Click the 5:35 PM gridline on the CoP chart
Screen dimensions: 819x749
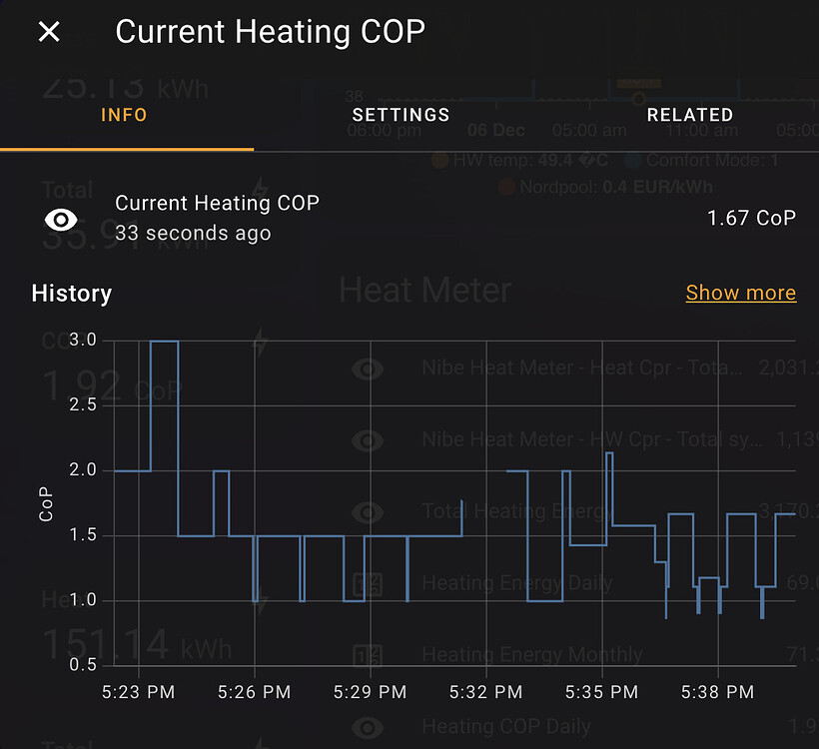tap(601, 499)
